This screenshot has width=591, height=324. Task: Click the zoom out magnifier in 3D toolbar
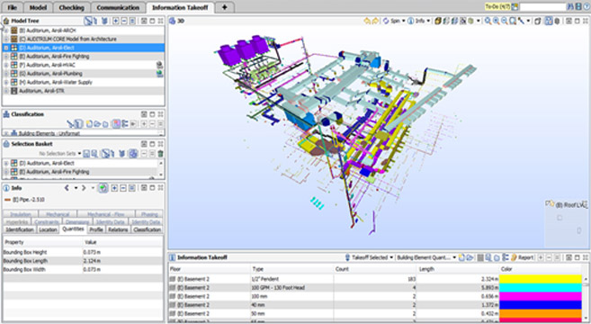(505, 21)
